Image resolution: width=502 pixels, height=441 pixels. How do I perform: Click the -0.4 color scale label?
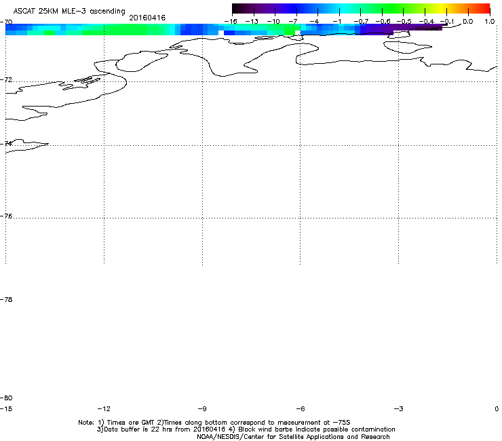pos(427,22)
